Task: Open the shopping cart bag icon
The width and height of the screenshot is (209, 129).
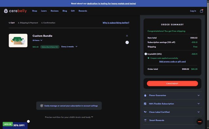Action: [x=201, y=11]
